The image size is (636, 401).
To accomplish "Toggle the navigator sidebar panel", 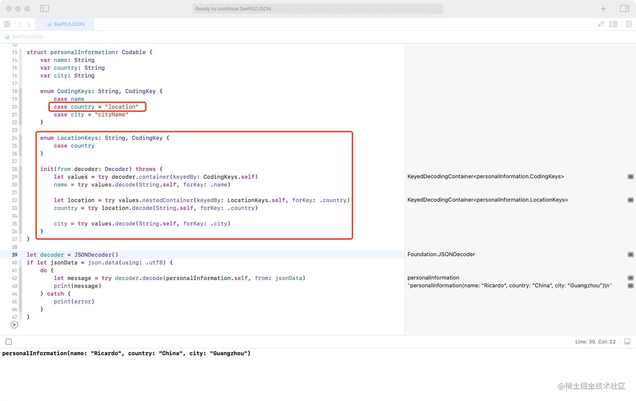I will tap(45, 8).
